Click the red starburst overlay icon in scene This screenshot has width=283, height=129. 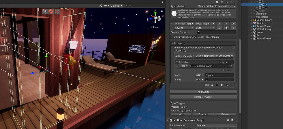coord(57,12)
